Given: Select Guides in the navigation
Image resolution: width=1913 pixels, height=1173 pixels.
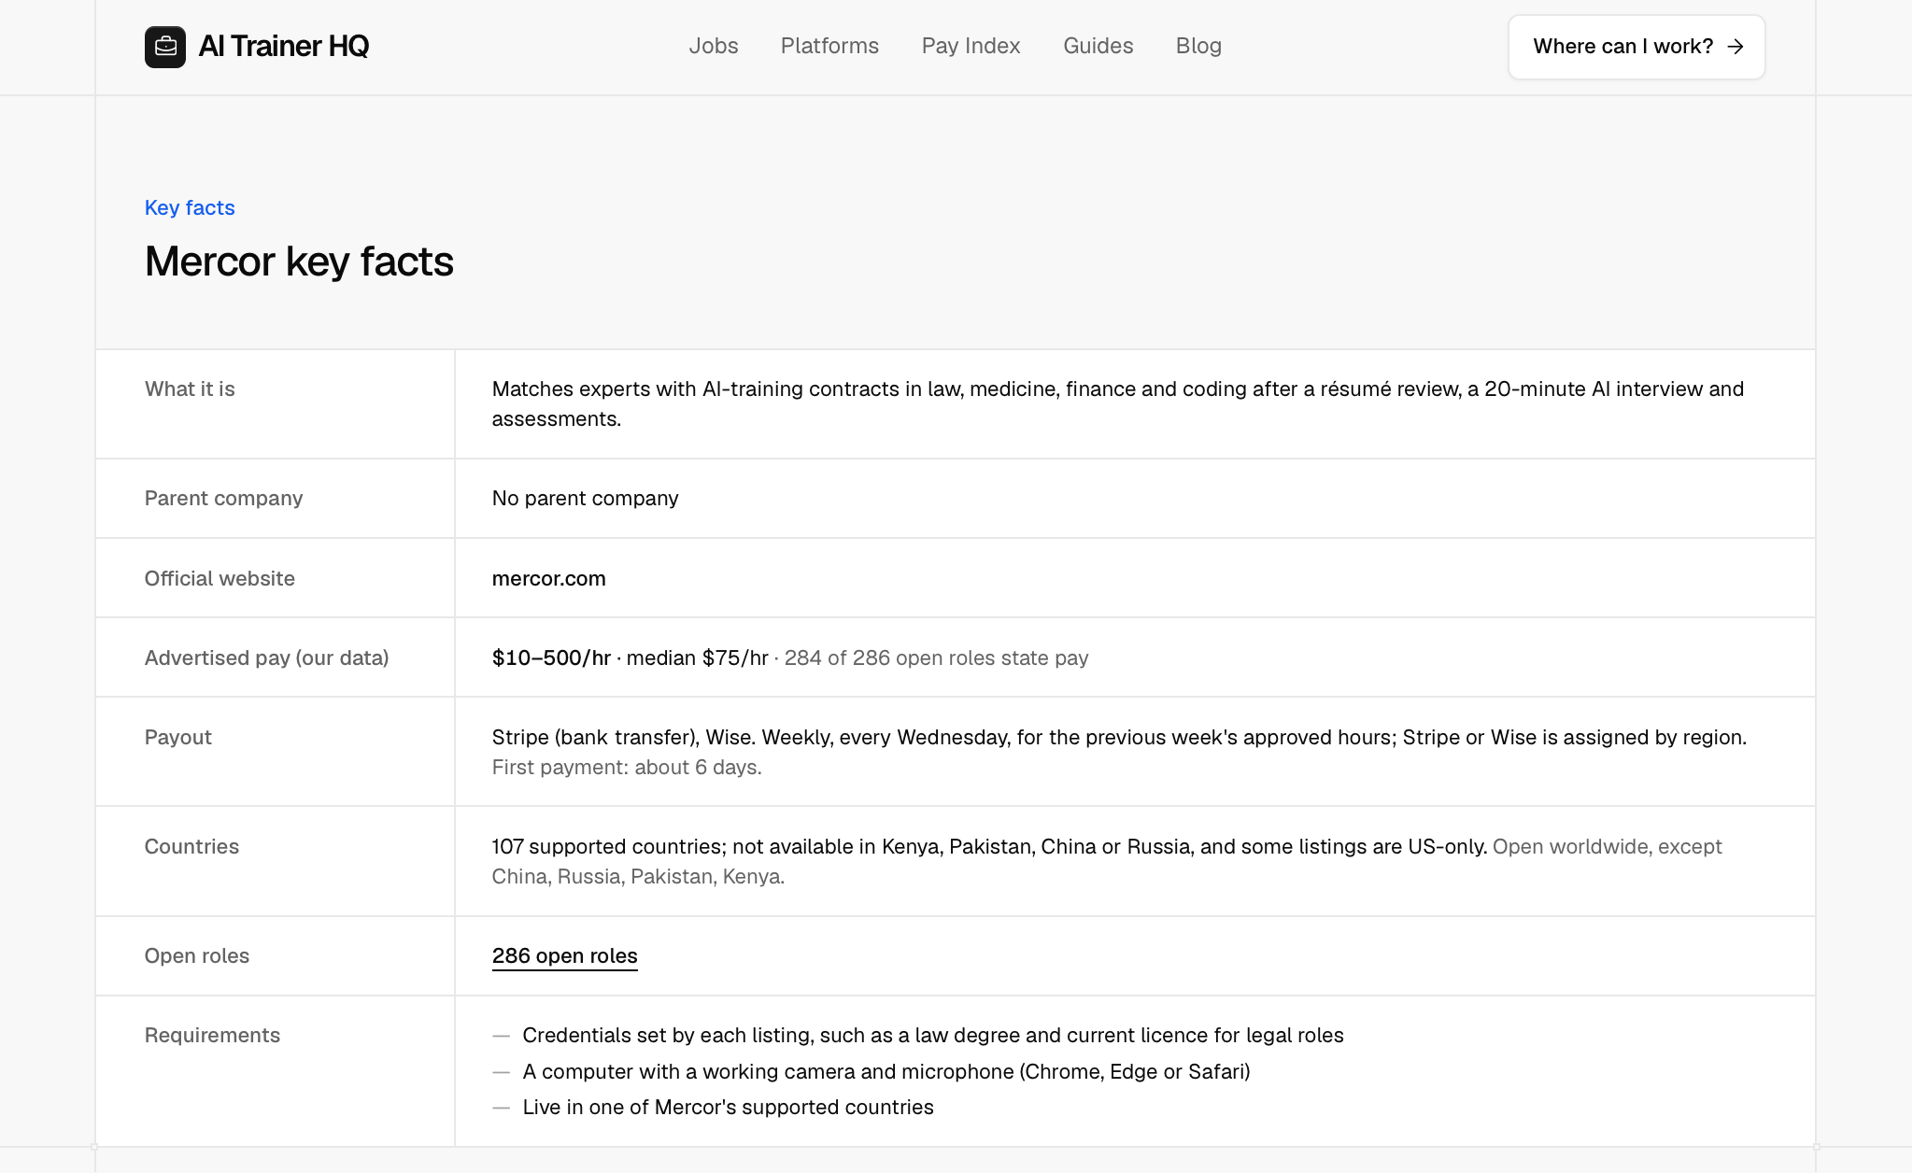Looking at the screenshot, I should [1098, 46].
